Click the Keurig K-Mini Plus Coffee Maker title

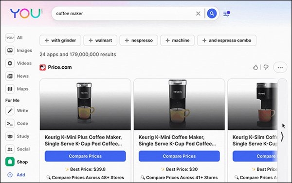coord(83,141)
